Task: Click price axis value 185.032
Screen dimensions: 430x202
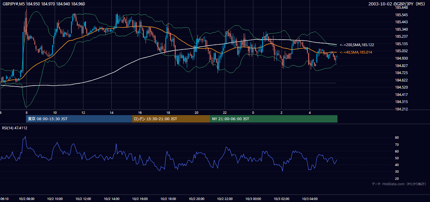Action: [401, 51]
